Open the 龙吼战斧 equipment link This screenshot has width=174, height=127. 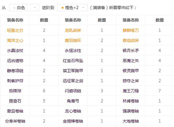coord(73,30)
